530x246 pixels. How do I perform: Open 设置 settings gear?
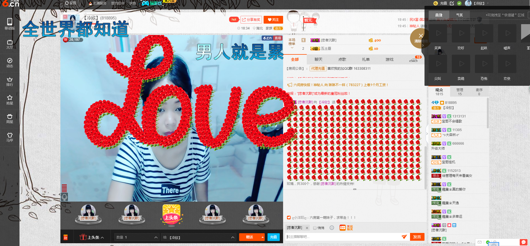(70, 3)
